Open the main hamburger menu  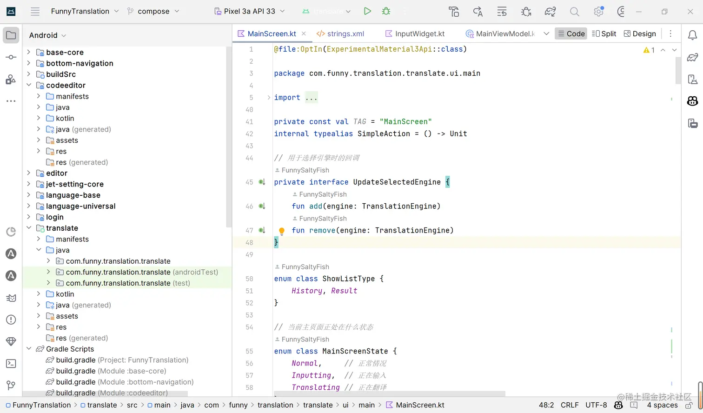[35, 11]
